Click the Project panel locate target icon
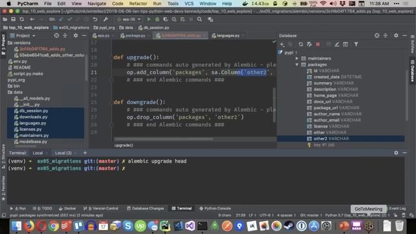 pos(57,35)
